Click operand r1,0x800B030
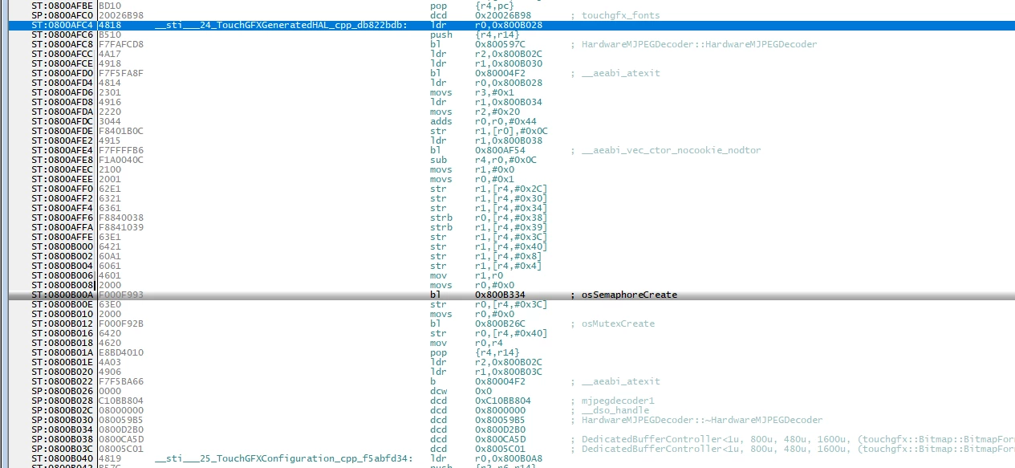 (509, 63)
